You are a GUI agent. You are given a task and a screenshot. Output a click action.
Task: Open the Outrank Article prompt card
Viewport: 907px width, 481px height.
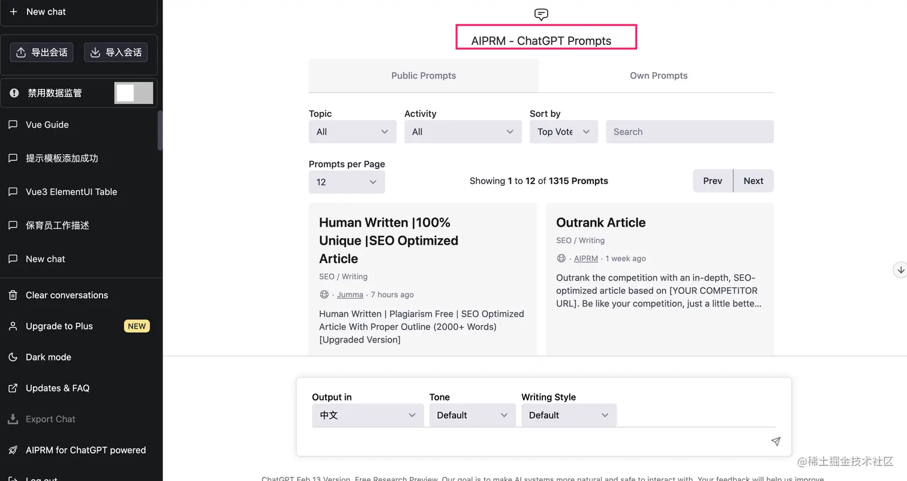(x=660, y=279)
